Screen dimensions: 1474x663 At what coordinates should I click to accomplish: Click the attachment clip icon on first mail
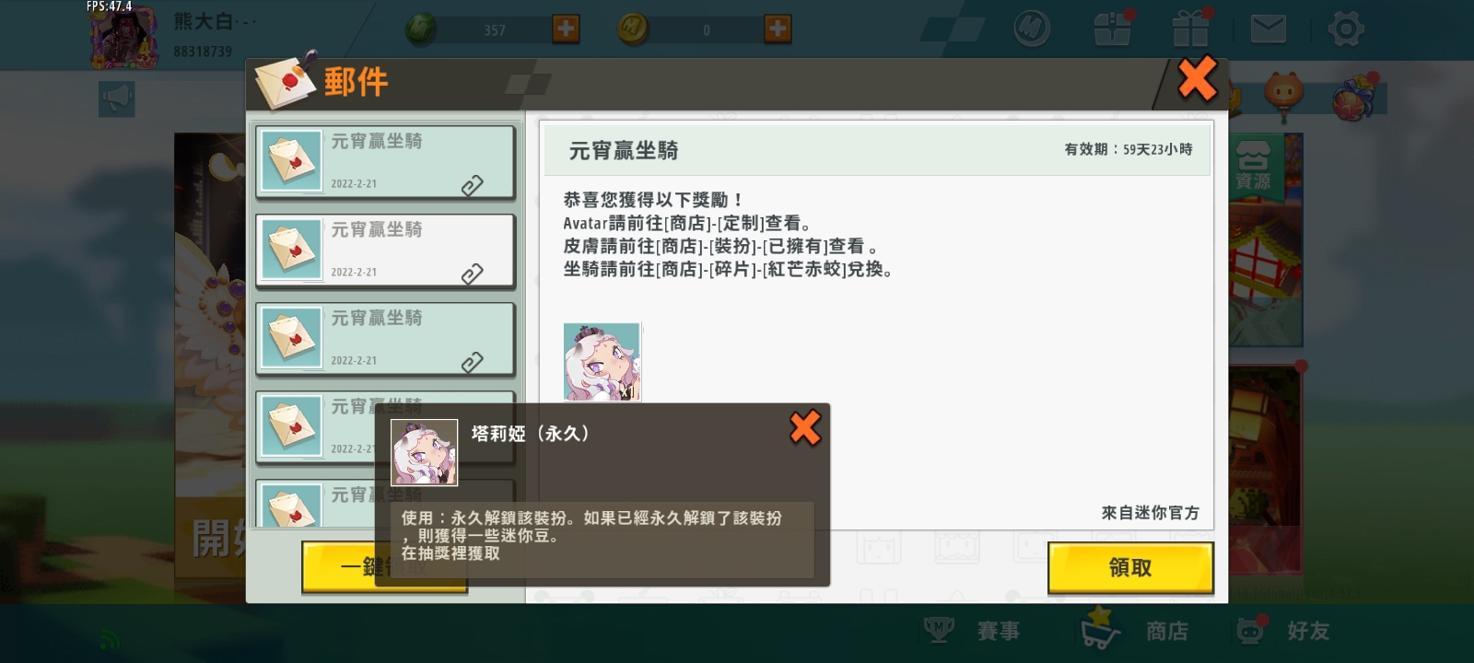pos(472,186)
